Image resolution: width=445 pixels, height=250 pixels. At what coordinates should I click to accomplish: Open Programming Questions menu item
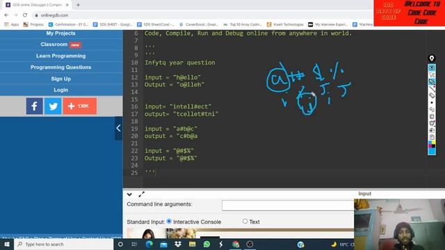[61, 67]
